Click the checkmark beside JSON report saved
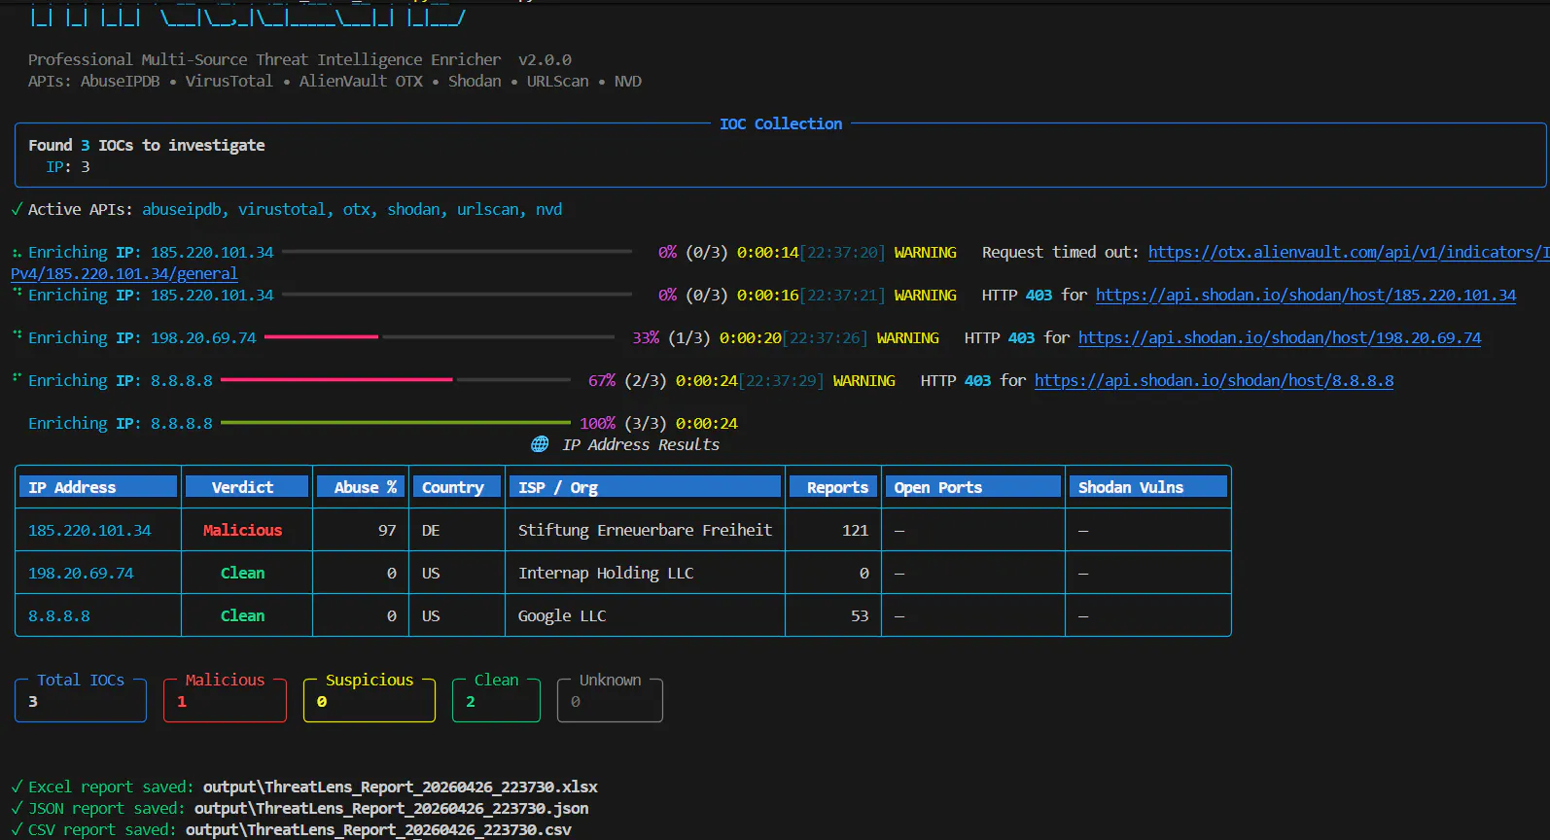The width and height of the screenshot is (1550, 840). (18, 808)
